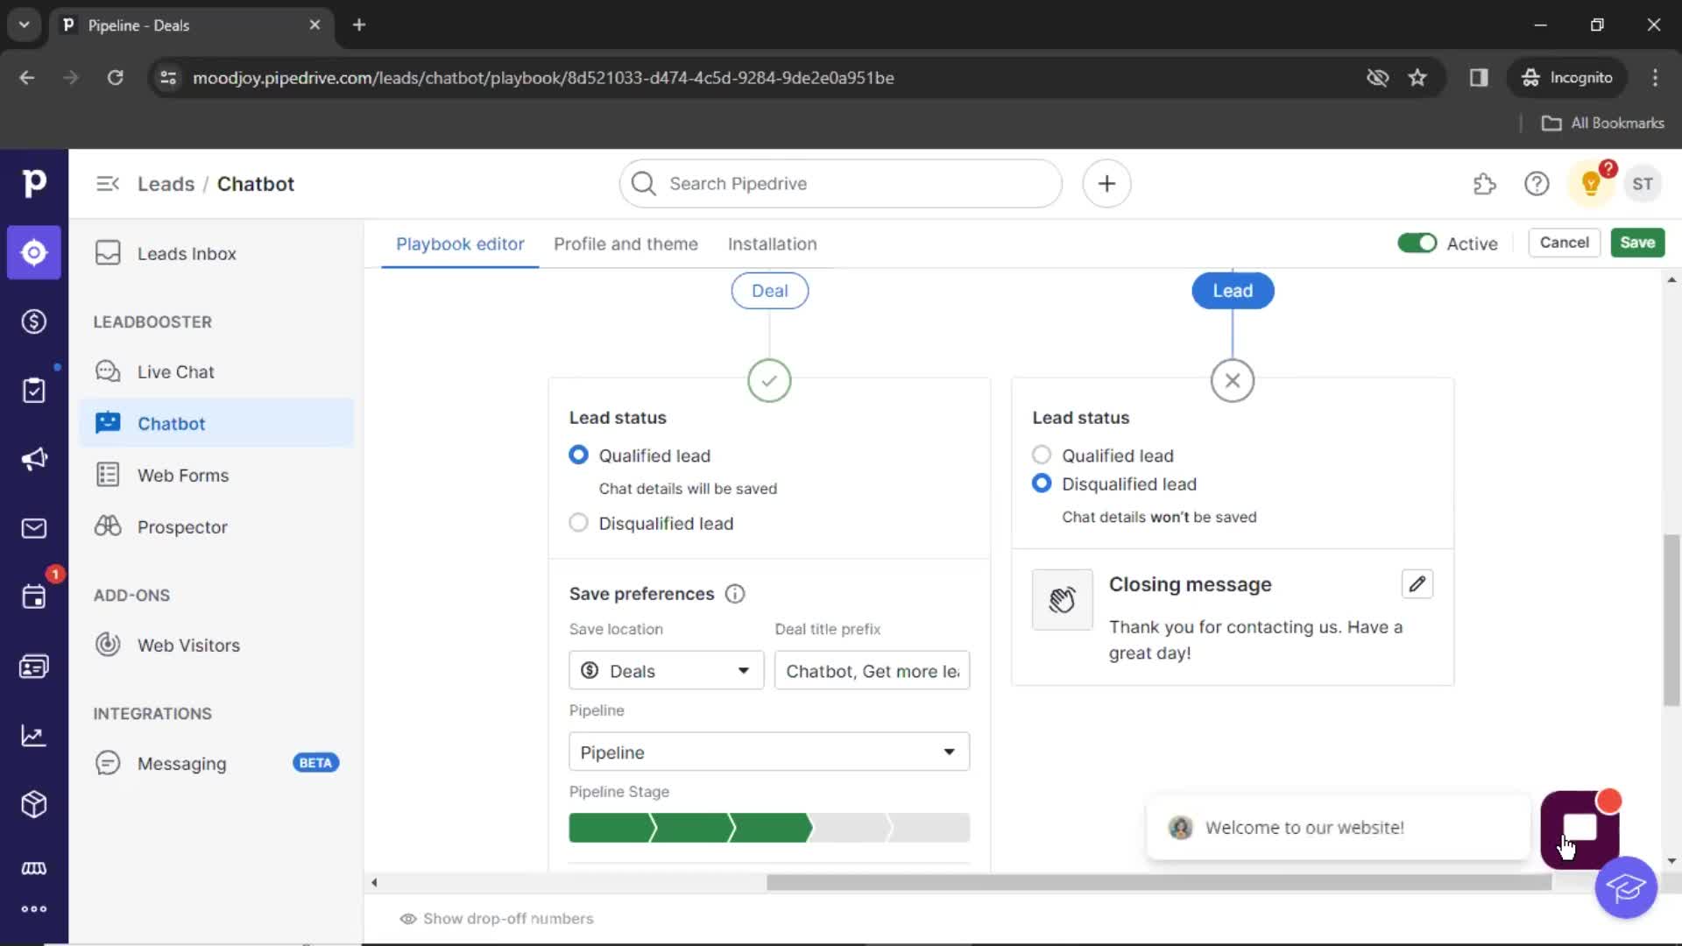
Task: Select the last pipeline stage segment
Action: tap(929, 828)
